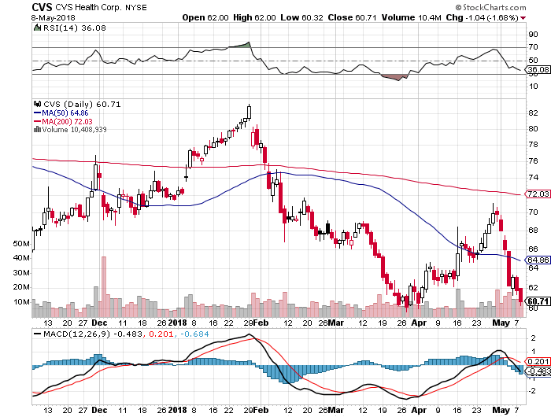Image resolution: width=551 pixels, height=417 pixels.
Task: Click the date '8-May-2018'
Action: [53, 17]
